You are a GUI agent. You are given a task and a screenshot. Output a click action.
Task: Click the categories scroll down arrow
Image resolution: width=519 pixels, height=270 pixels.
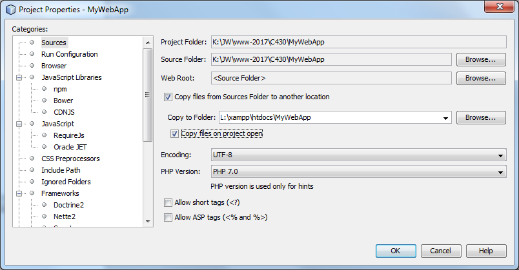[148, 222]
